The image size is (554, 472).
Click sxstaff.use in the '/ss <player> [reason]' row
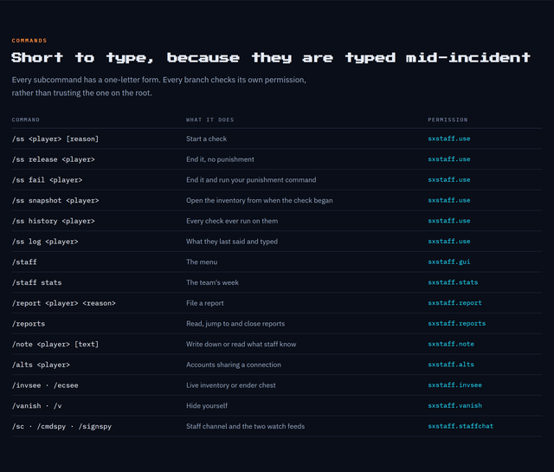coord(449,139)
